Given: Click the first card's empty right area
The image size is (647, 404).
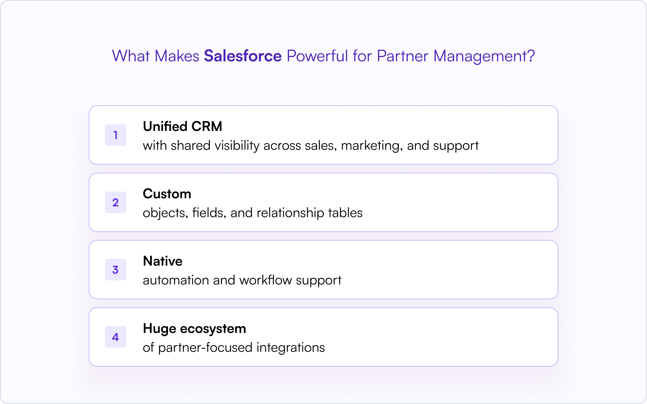Looking at the screenshot, I should click(x=518, y=135).
